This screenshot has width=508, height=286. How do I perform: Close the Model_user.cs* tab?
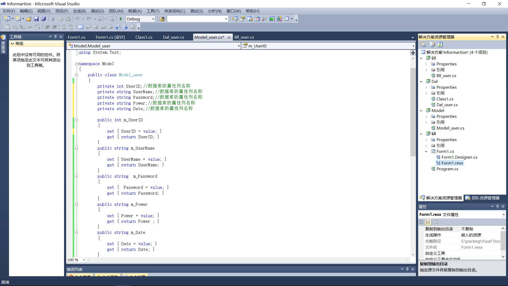(x=229, y=38)
